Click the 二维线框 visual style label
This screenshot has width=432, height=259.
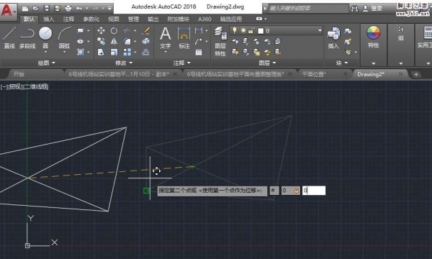tap(35, 87)
